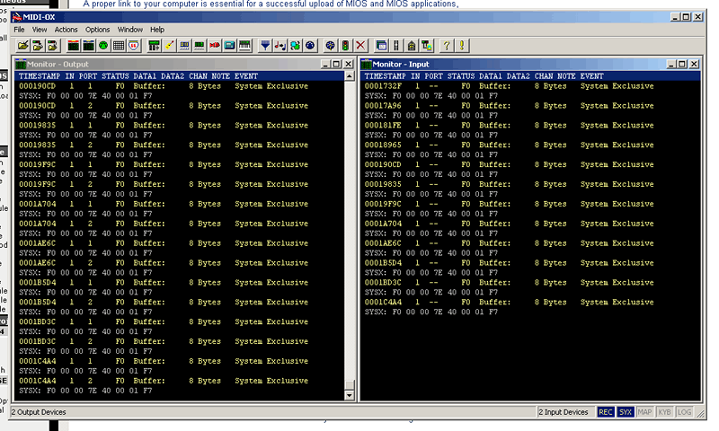Screen dimensions: 719x431
Task: Click the shield-shaped status toolbar icon
Action: click(x=134, y=45)
